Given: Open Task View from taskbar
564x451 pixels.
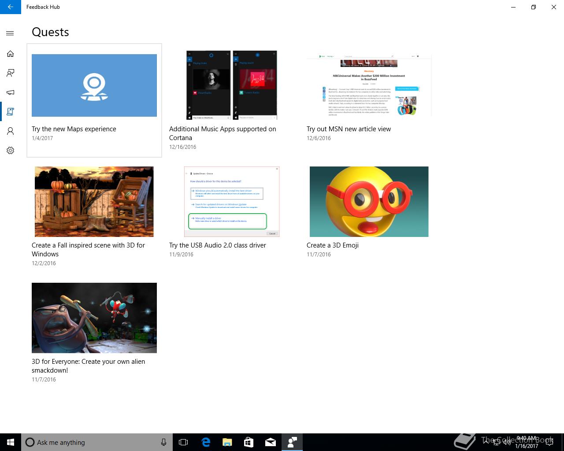Looking at the screenshot, I should [183, 442].
